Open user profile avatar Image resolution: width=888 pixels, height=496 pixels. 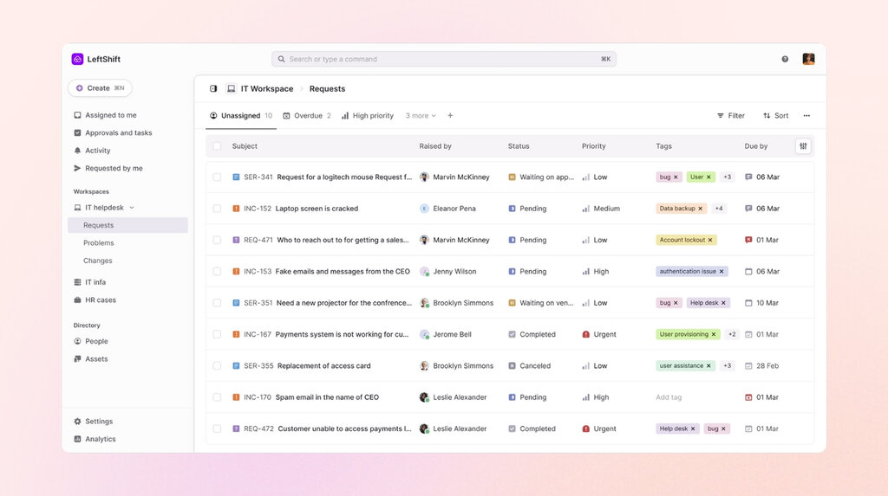[x=808, y=59]
